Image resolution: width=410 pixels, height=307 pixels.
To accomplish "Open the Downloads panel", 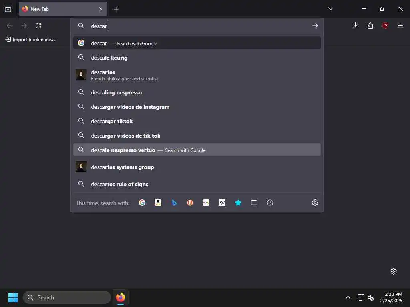I will 356,26.
